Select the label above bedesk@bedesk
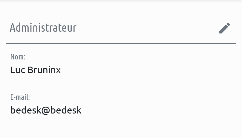Screen dimensions: 242x138 tap(20, 97)
